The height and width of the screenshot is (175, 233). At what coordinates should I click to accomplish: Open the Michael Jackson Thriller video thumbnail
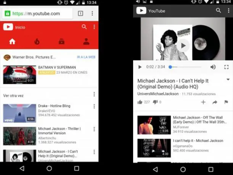coord(19,136)
